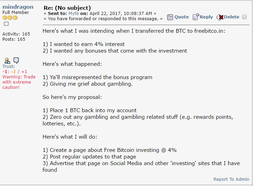Click the 'Re: (No subject)' message title
This screenshot has height=186, width=253.
pos(67,8)
